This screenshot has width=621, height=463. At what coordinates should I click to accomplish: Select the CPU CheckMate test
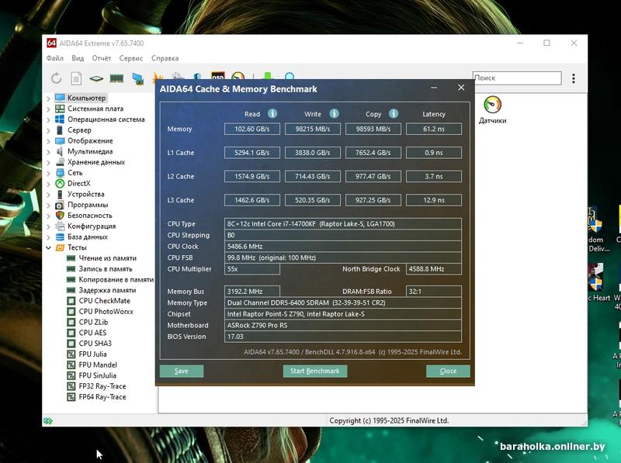[x=104, y=301]
